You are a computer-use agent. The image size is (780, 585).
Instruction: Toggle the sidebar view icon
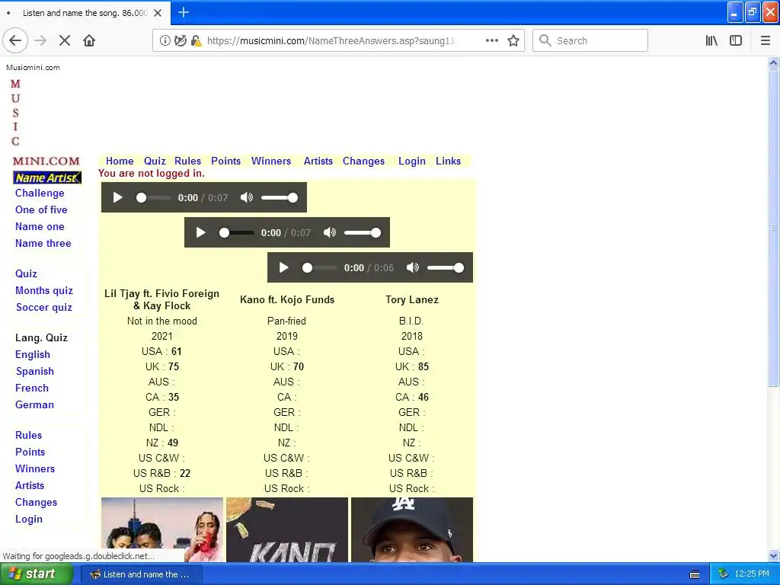(x=736, y=40)
